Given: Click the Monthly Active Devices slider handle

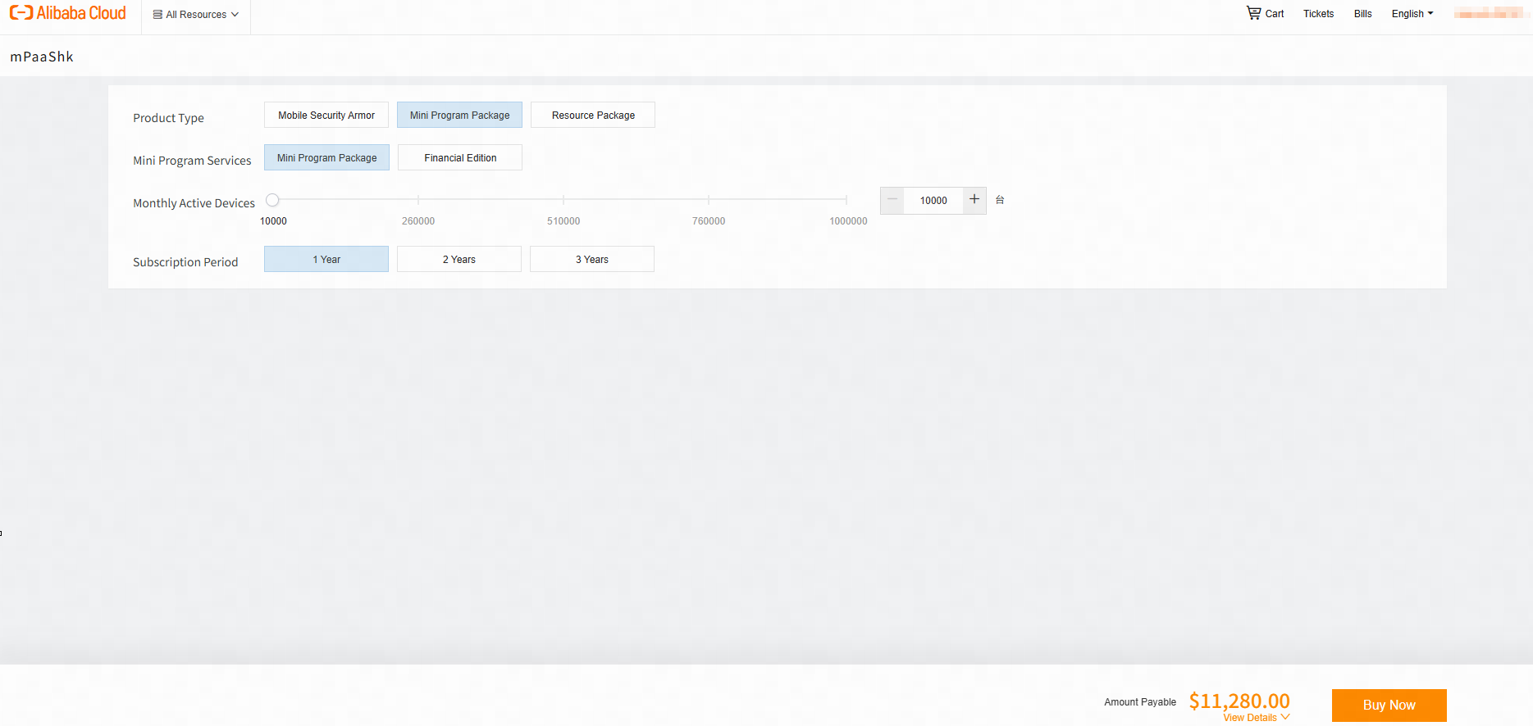Looking at the screenshot, I should pyautogui.click(x=272, y=200).
